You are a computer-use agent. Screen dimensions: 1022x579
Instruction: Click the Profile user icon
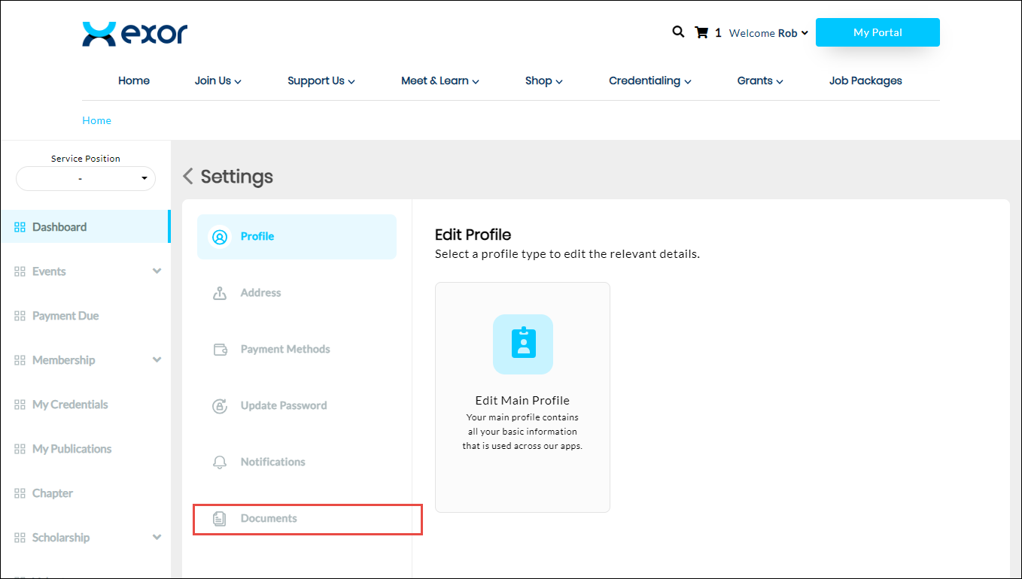coord(220,237)
